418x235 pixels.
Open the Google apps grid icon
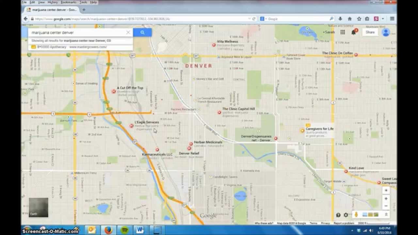coord(343,32)
